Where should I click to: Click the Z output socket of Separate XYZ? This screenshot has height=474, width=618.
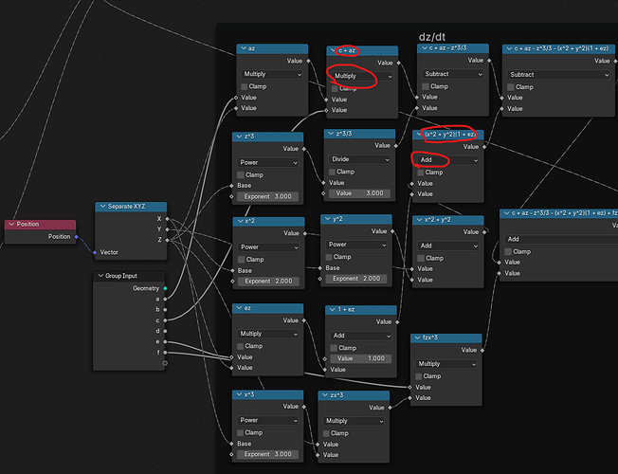(x=167, y=240)
